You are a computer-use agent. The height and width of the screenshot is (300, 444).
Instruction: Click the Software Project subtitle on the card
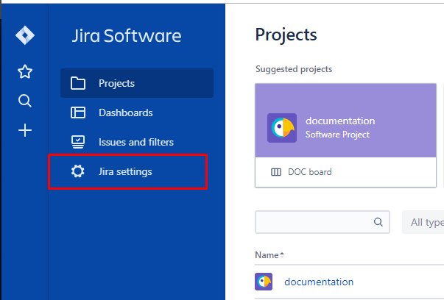tap(337, 135)
